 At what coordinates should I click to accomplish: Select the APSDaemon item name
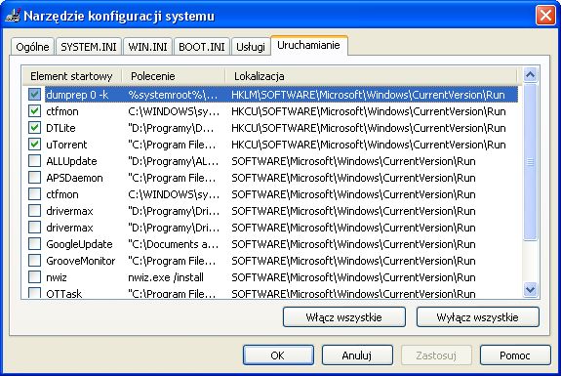coord(74,178)
